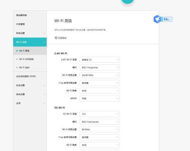
Task: Open the 802.11b/g/n/ax mode dropdown
Action: (100, 68)
